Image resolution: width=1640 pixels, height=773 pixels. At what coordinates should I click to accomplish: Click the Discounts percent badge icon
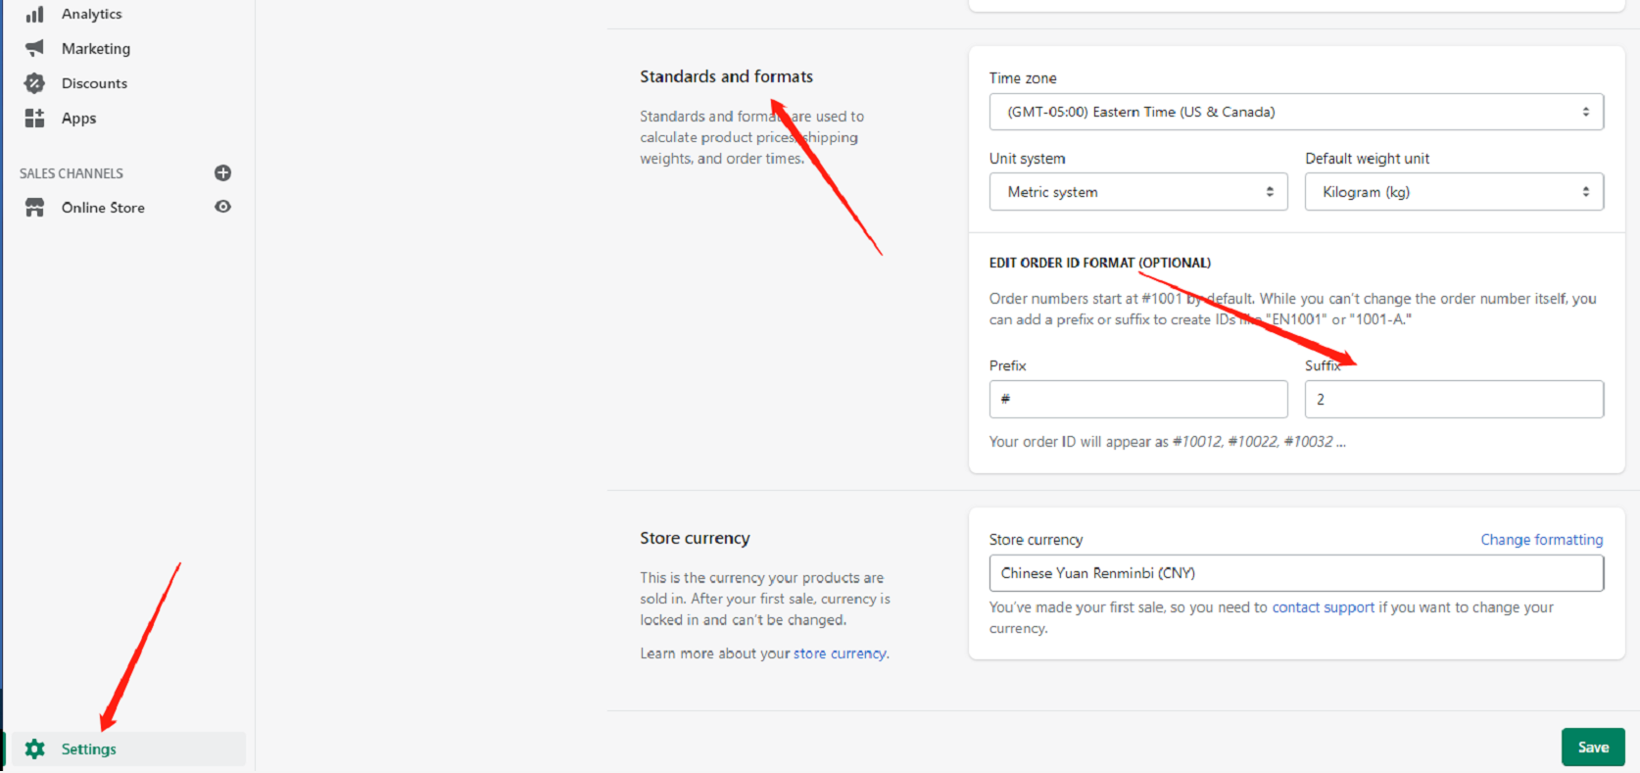(x=35, y=83)
